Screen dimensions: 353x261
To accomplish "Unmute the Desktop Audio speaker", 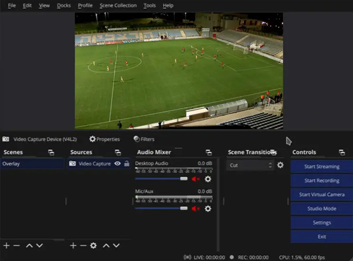I will (195, 179).
